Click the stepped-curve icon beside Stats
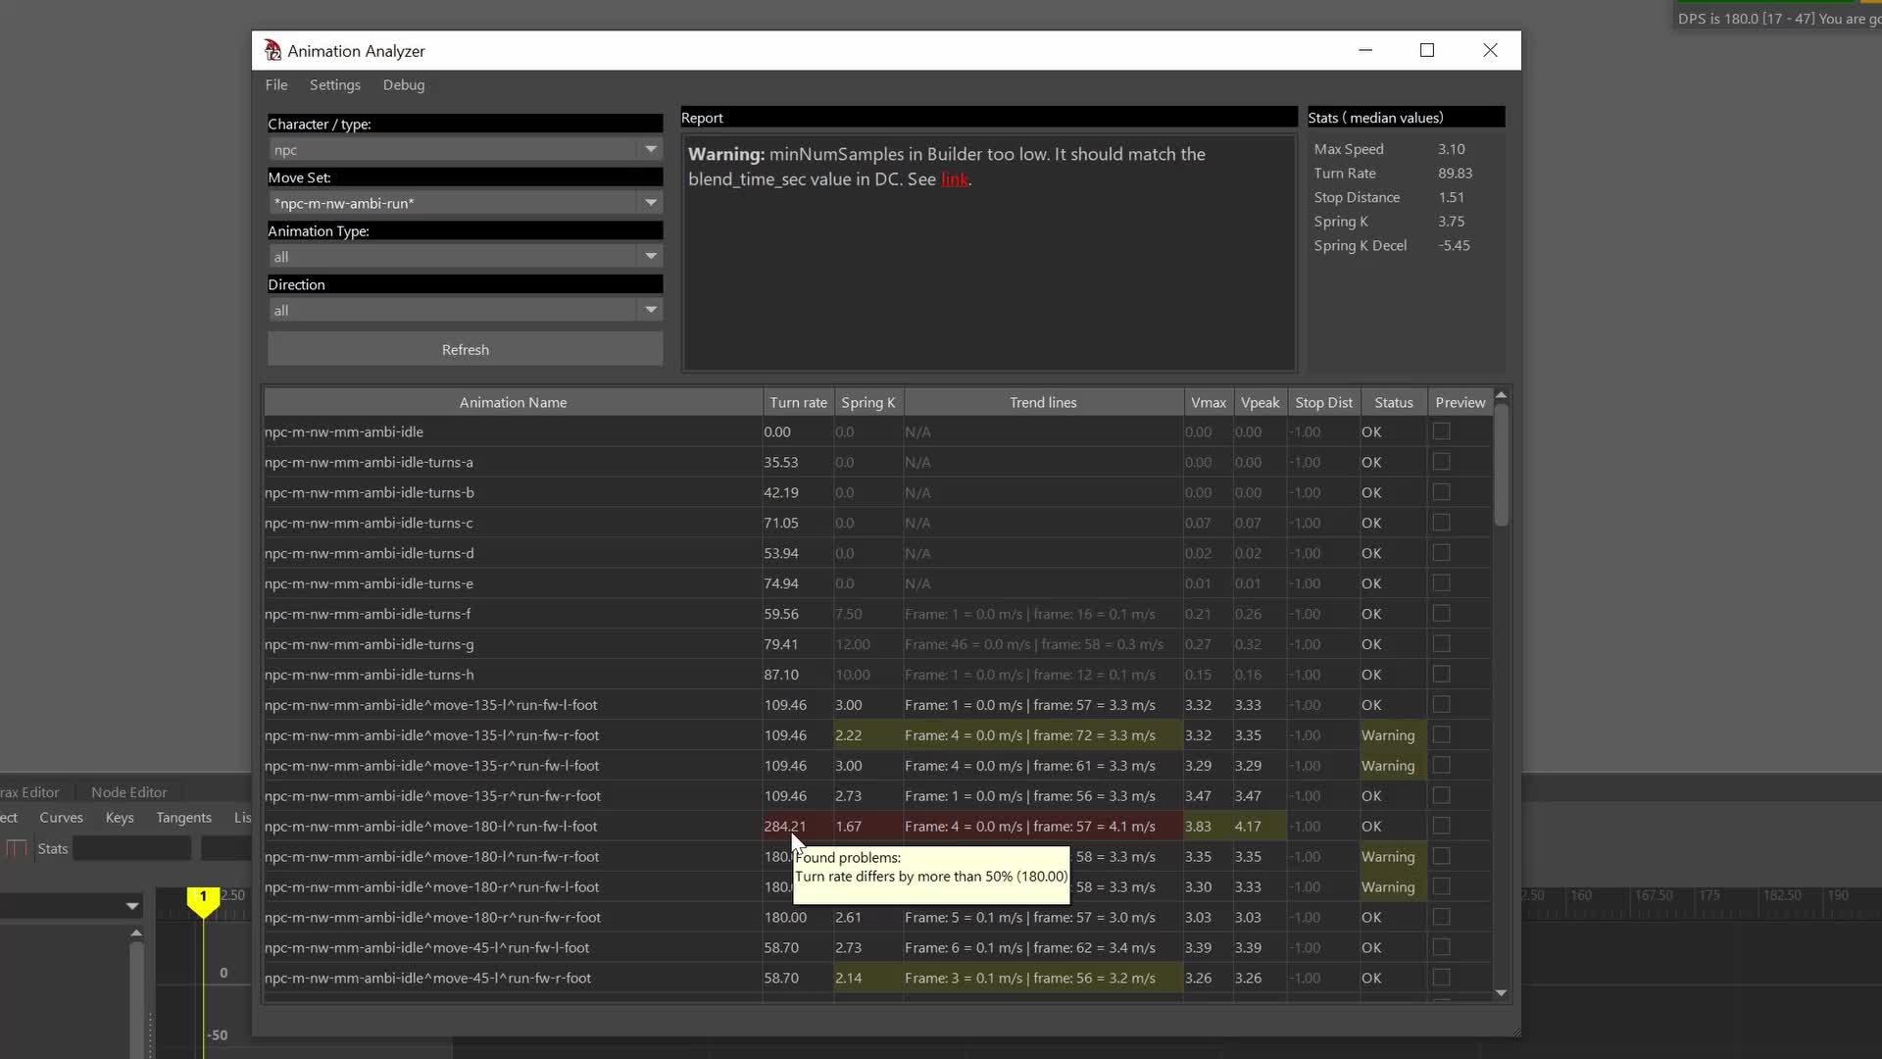Viewport: 1882px width, 1059px height. click(16, 848)
